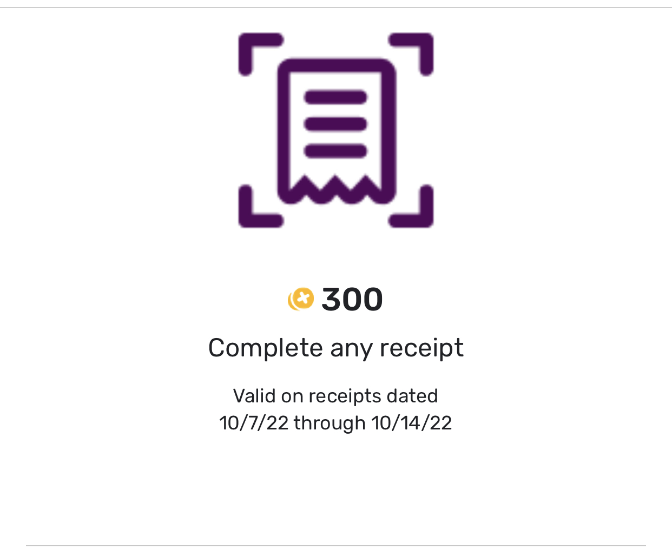Click the validity dates text
This screenshot has height=556, width=672.
[336, 409]
